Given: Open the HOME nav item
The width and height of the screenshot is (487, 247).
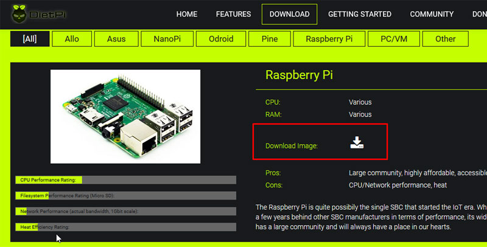Looking at the screenshot, I should point(187,14).
